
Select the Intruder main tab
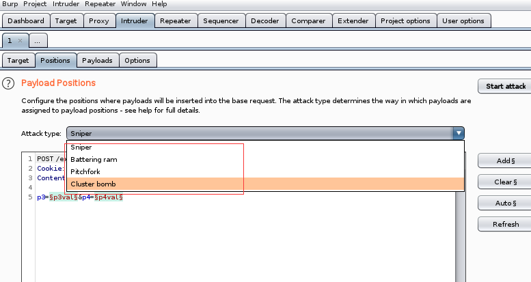pyautogui.click(x=135, y=20)
